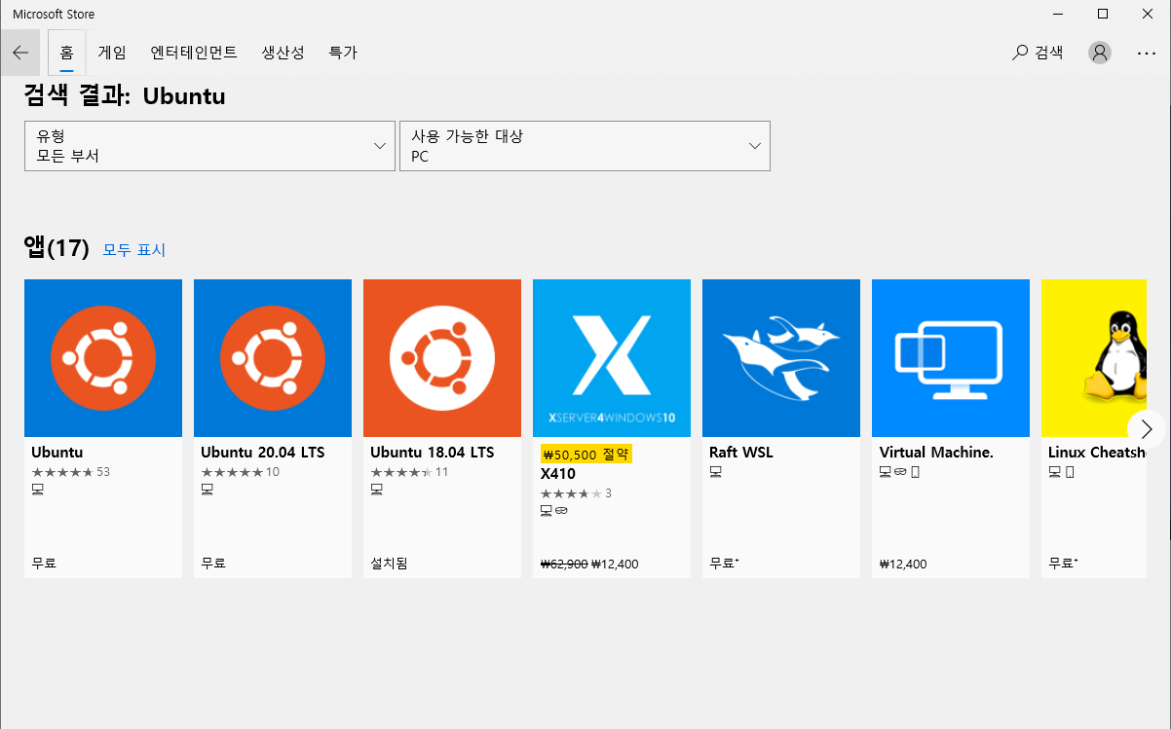Click 무료 price under Ubuntu 20.04 LTS
The width and height of the screenshot is (1171, 729).
(213, 564)
